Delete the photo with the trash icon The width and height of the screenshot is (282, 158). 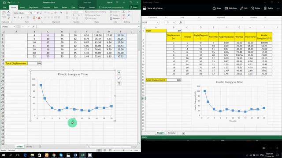(x=265, y=8)
